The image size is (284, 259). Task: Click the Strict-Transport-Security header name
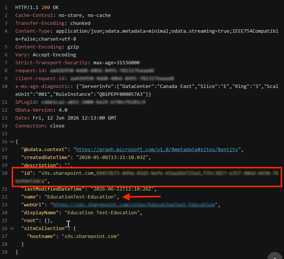51,63
